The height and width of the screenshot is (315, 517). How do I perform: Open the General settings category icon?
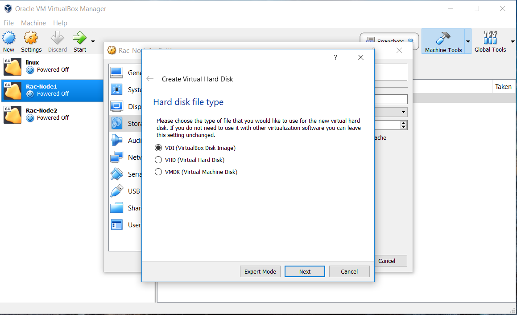click(117, 73)
